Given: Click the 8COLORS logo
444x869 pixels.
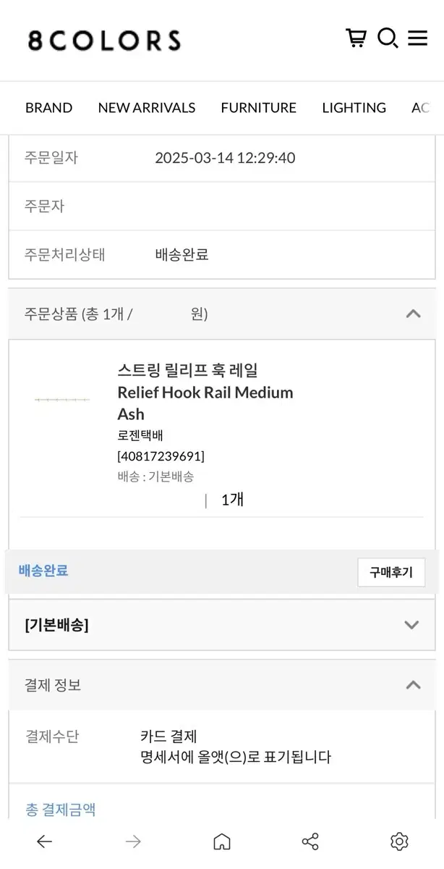Looking at the screenshot, I should (x=104, y=40).
